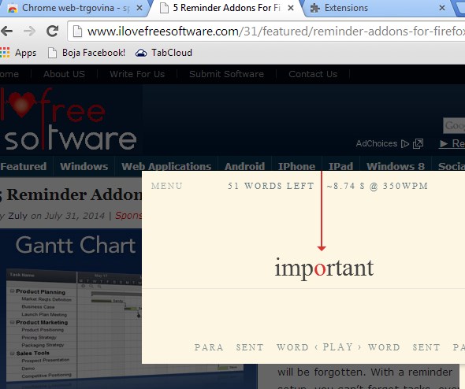Click PLAY in the reader controls
This screenshot has height=389, width=465.
click(x=338, y=347)
